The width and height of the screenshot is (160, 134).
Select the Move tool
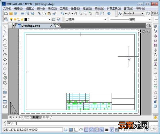tap(155, 50)
